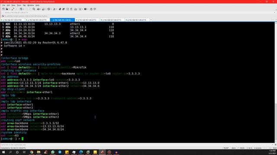Switch to the fifth session tab numbered 5
The image size is (277, 155).
112,20
